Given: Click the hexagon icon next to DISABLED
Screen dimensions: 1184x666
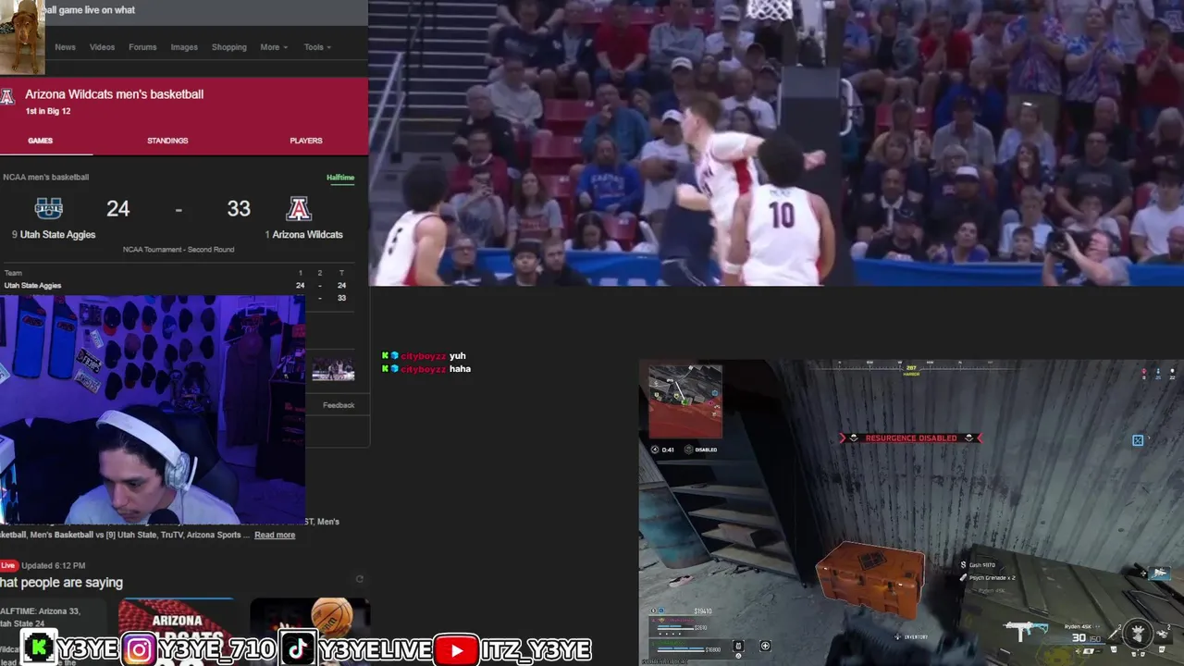Looking at the screenshot, I should (689, 450).
